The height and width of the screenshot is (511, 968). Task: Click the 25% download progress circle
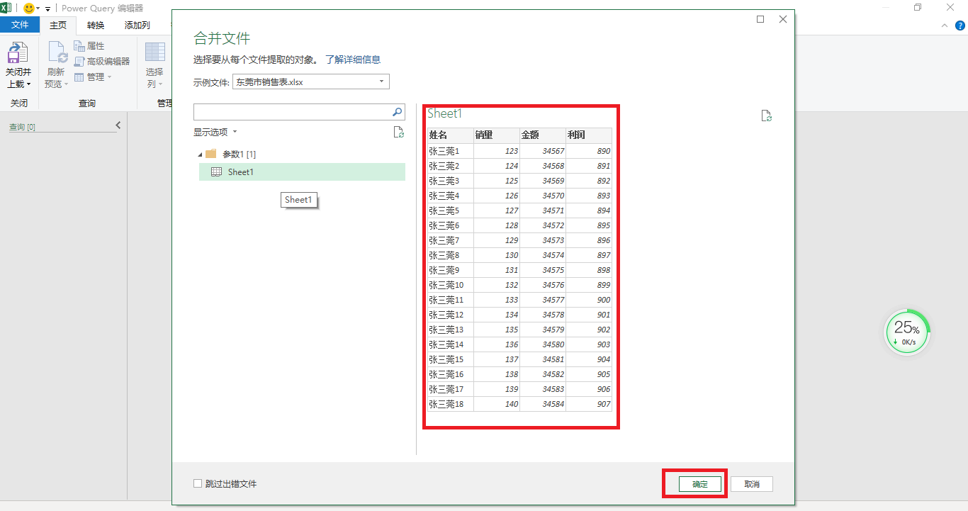pos(907,331)
